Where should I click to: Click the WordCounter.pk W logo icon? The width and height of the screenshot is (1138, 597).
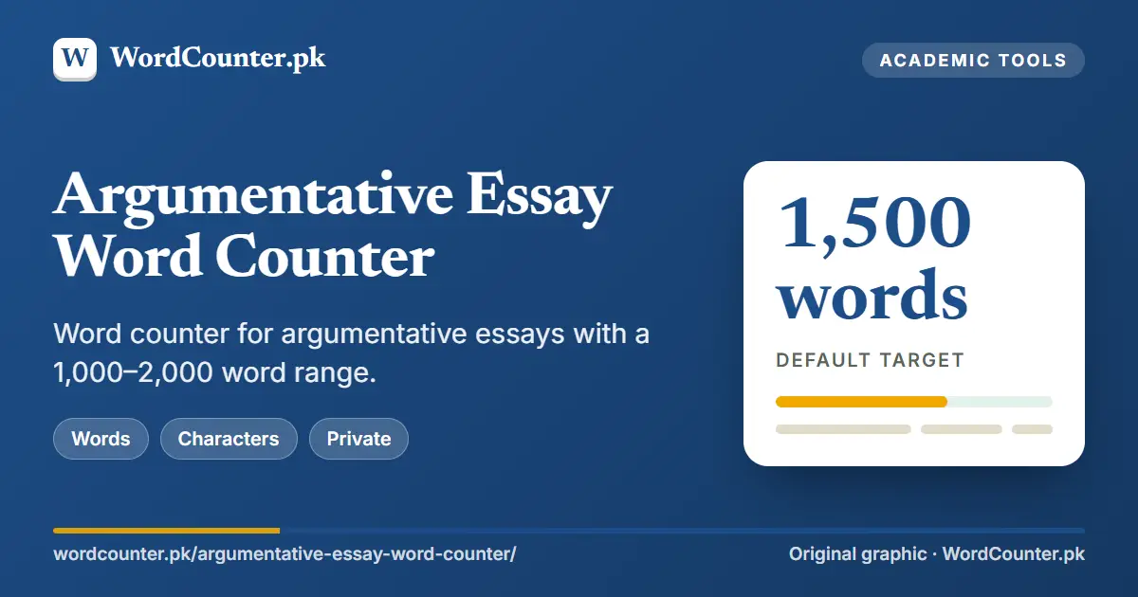tap(75, 59)
